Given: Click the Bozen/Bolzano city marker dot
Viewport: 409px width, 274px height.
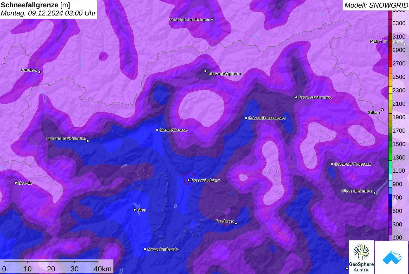Looking at the screenshot, I should click(188, 180).
